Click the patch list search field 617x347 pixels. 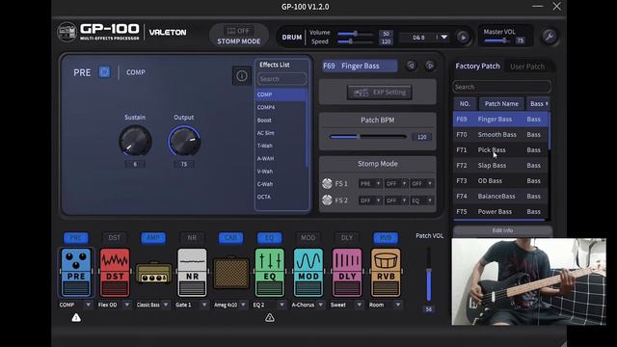[x=501, y=87]
